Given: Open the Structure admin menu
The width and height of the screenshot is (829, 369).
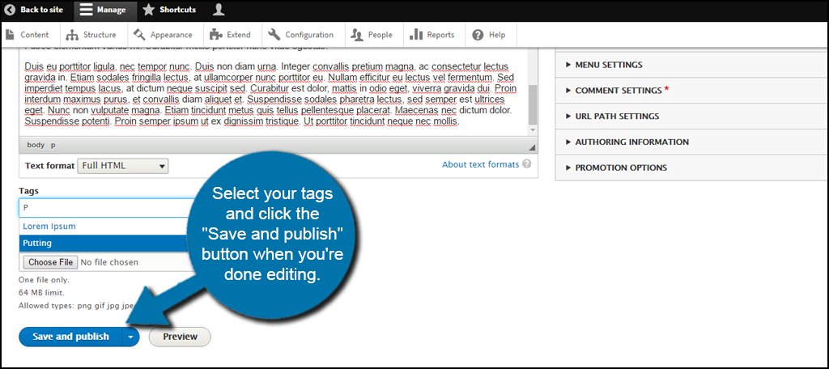Looking at the screenshot, I should tap(91, 35).
